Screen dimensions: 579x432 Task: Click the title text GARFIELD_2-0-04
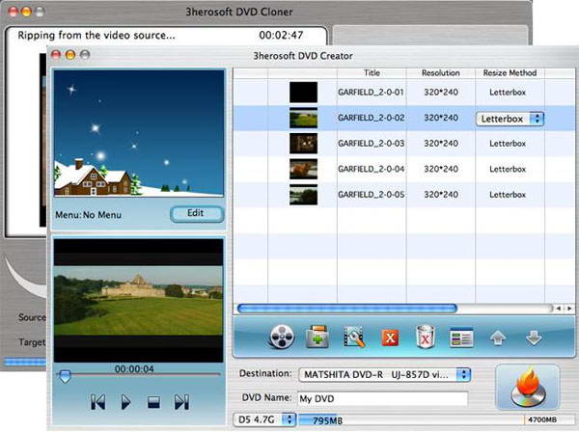point(372,169)
